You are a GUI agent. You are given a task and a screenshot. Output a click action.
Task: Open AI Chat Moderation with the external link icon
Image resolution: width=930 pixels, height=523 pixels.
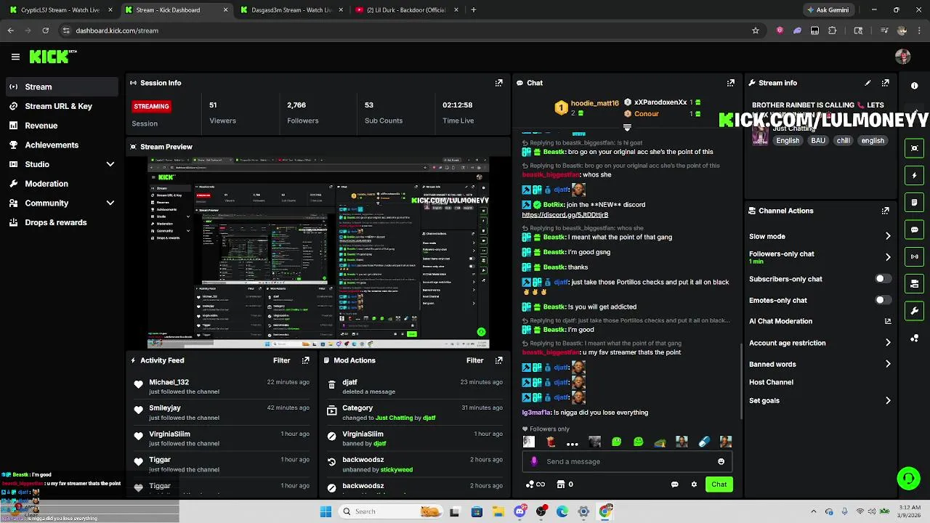[x=888, y=321]
